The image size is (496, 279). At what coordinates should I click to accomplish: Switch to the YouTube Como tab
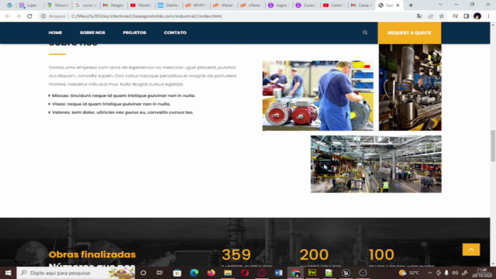coord(334,5)
